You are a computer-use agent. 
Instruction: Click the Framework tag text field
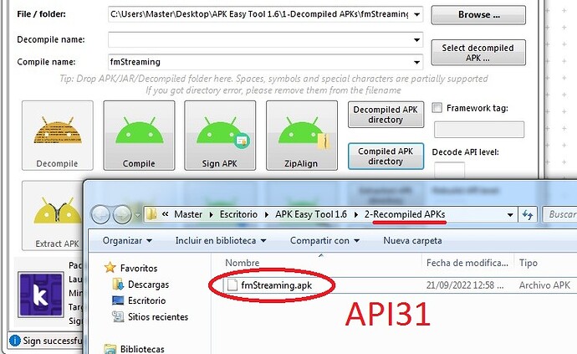[479, 130]
